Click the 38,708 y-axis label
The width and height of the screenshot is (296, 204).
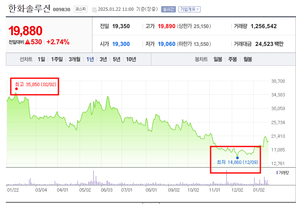click(x=278, y=81)
